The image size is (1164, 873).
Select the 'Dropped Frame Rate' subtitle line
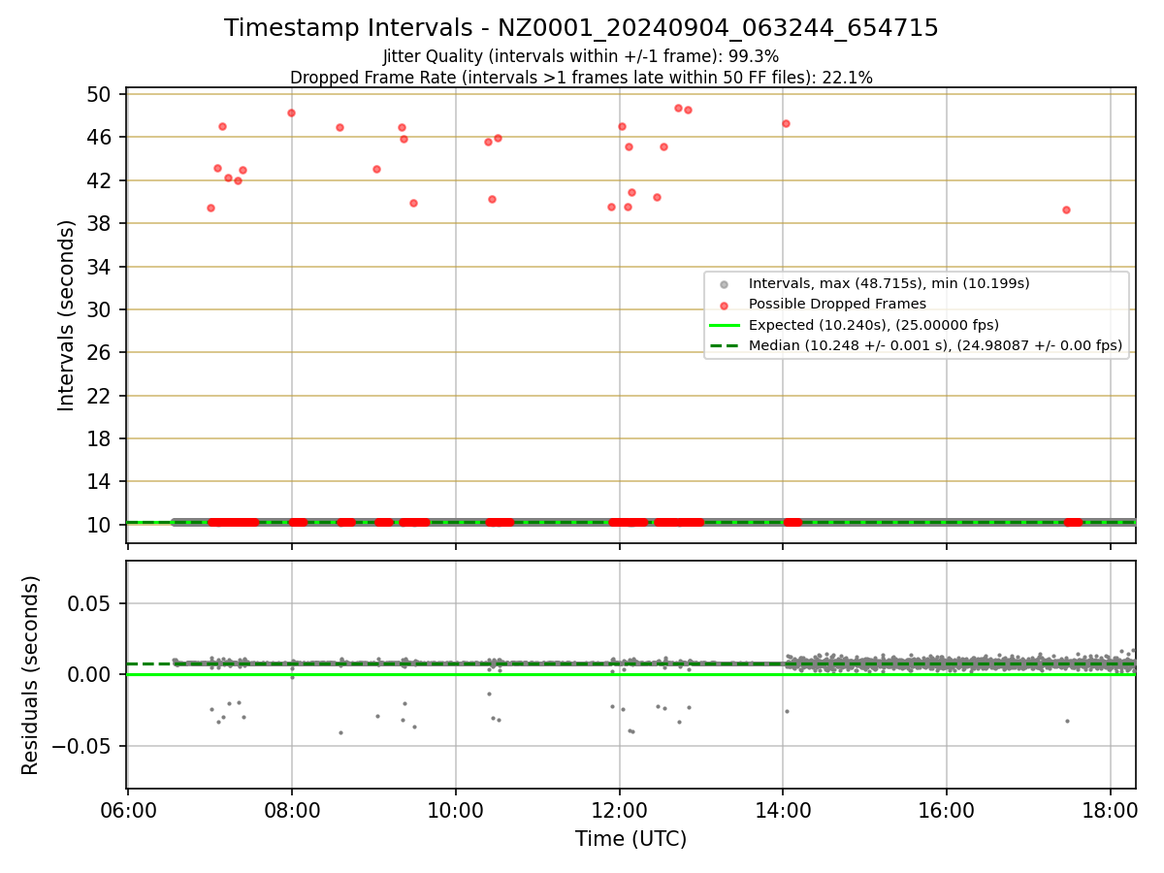click(x=581, y=78)
